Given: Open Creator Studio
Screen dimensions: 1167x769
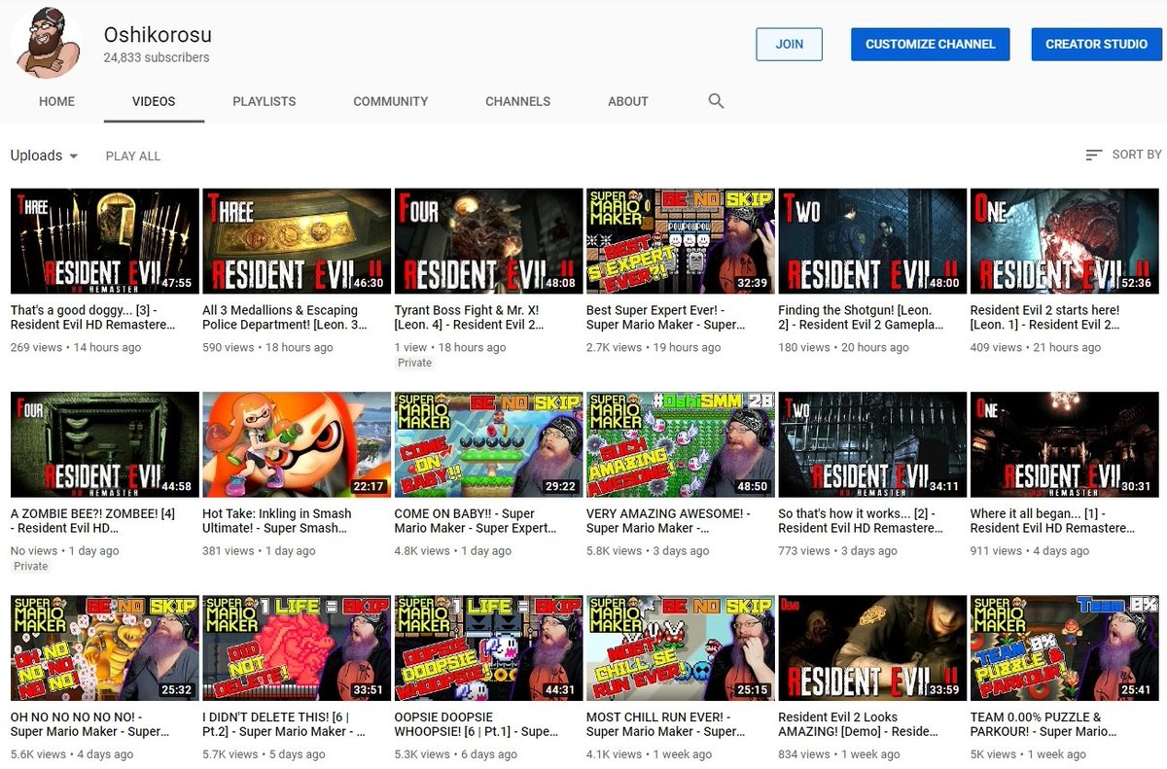Looking at the screenshot, I should (1096, 44).
